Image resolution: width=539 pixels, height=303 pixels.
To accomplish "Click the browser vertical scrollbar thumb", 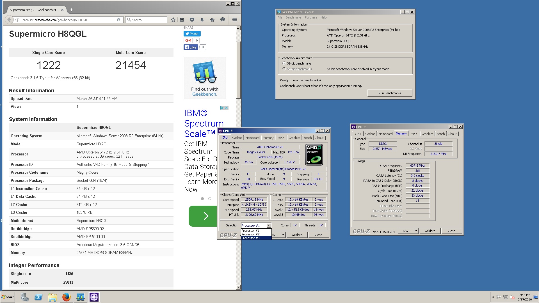I will (238, 70).
